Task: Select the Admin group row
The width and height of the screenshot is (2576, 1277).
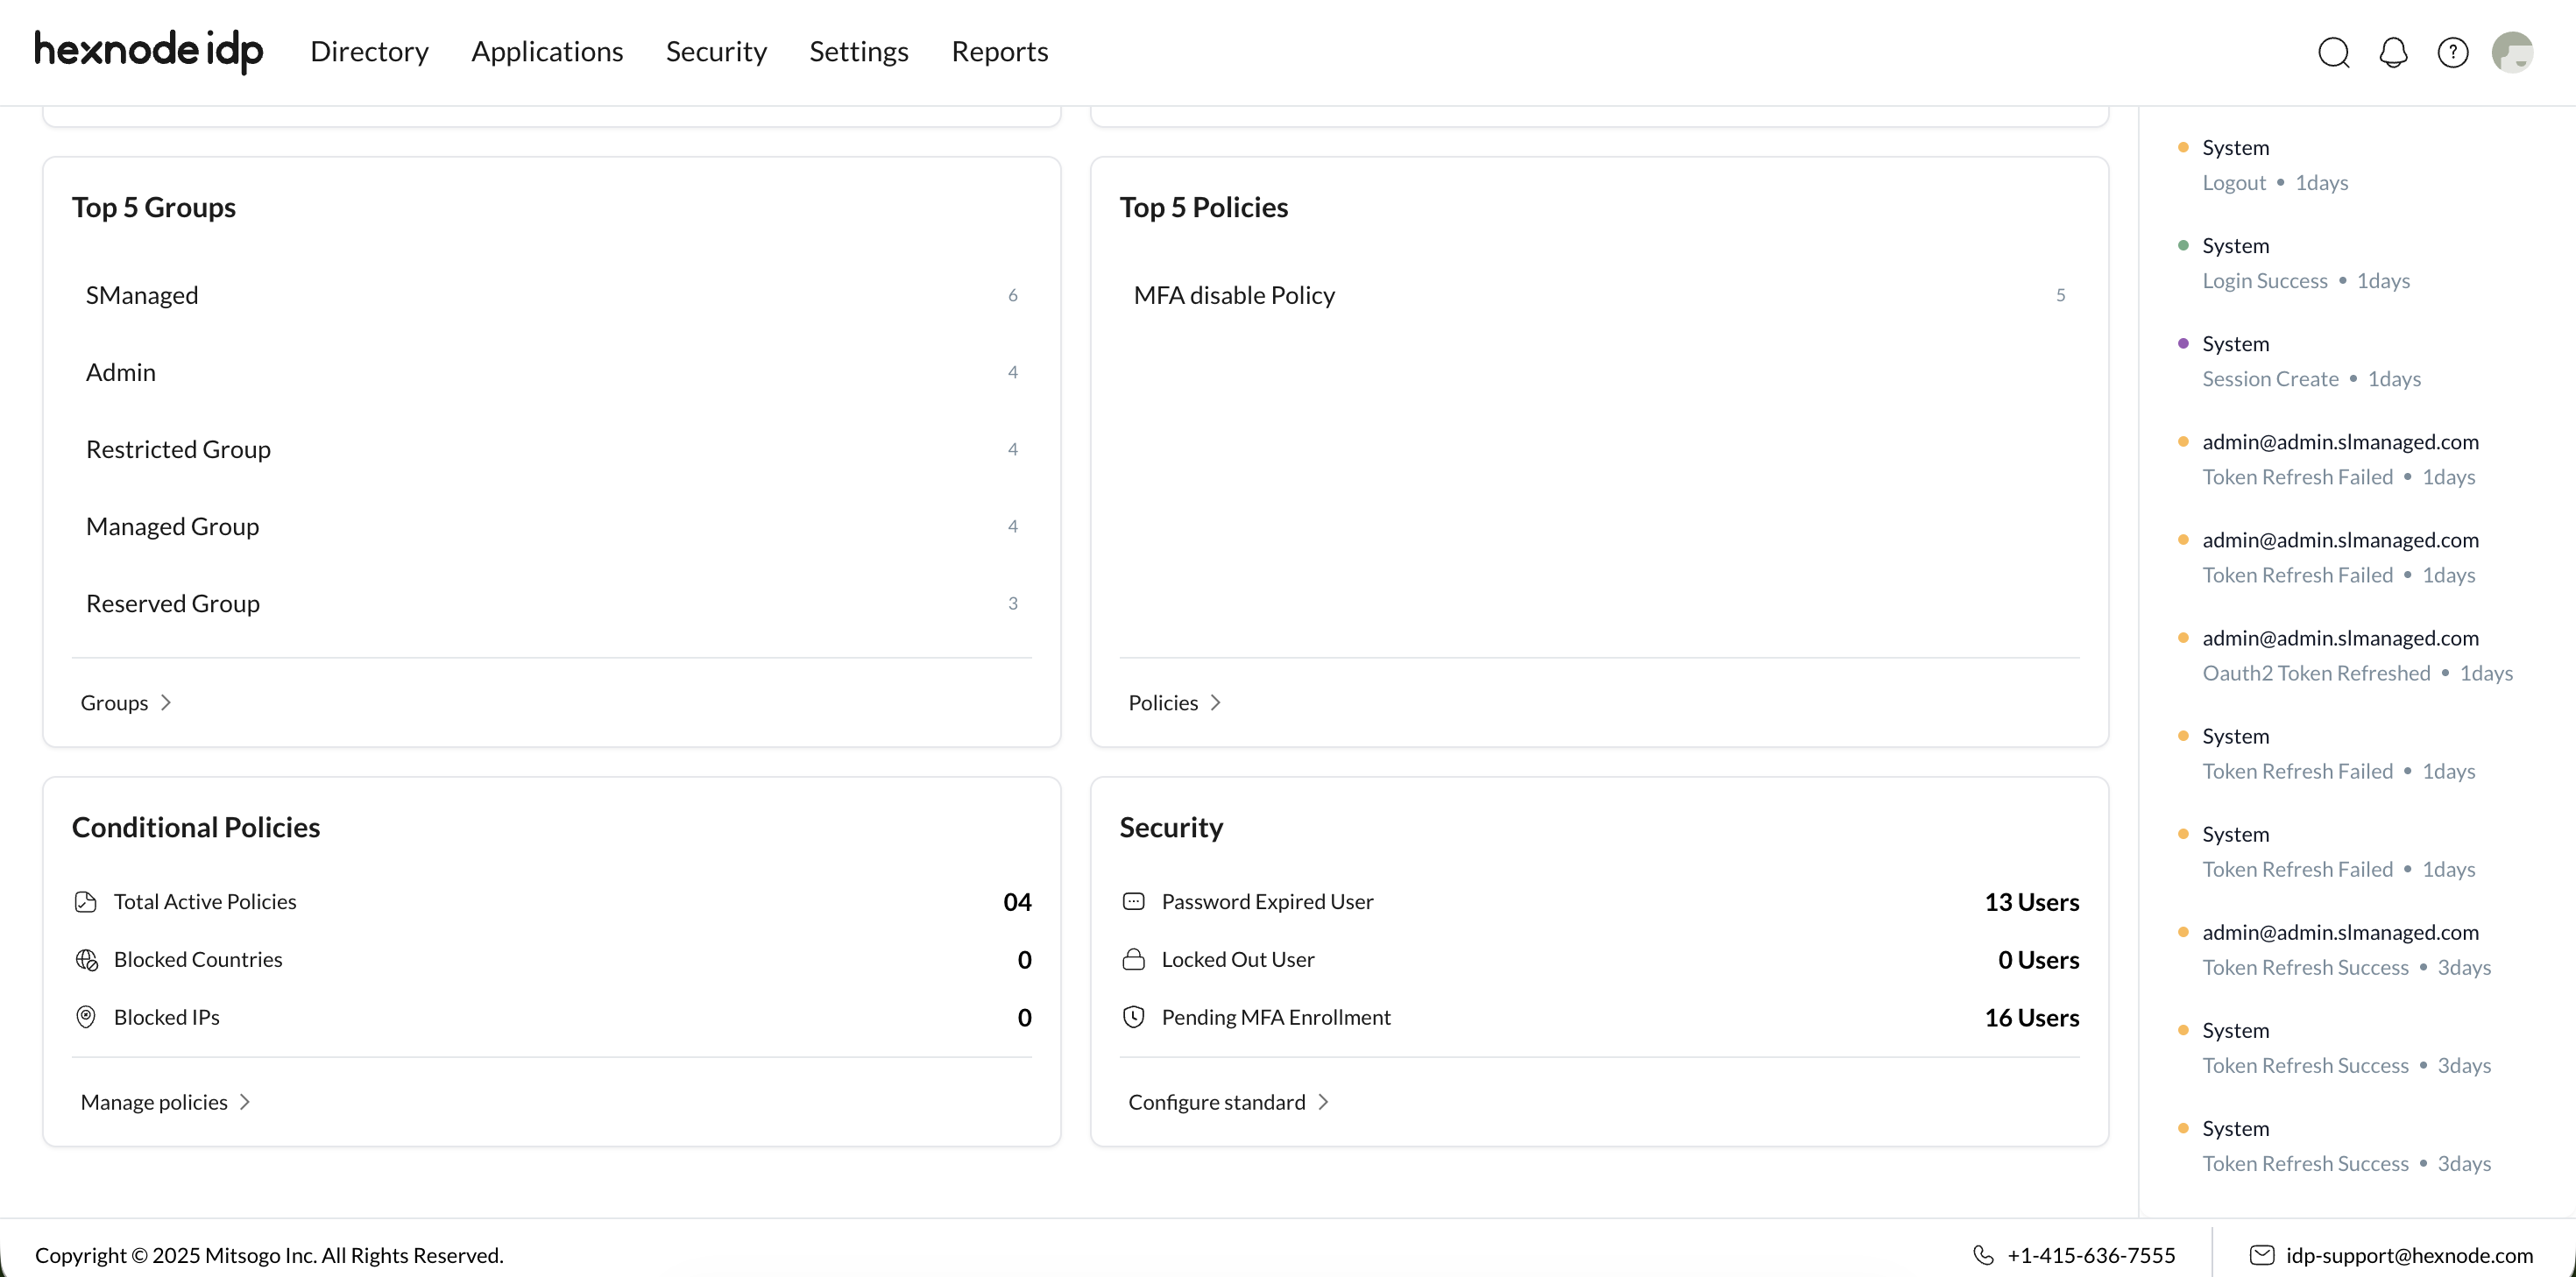Action: (551, 372)
